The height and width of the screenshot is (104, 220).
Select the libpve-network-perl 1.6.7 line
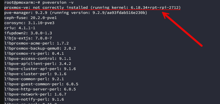(x=35, y=94)
